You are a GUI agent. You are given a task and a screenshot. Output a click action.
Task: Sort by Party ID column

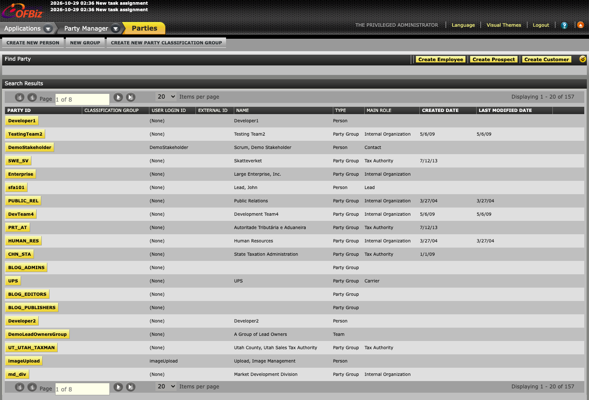click(19, 110)
